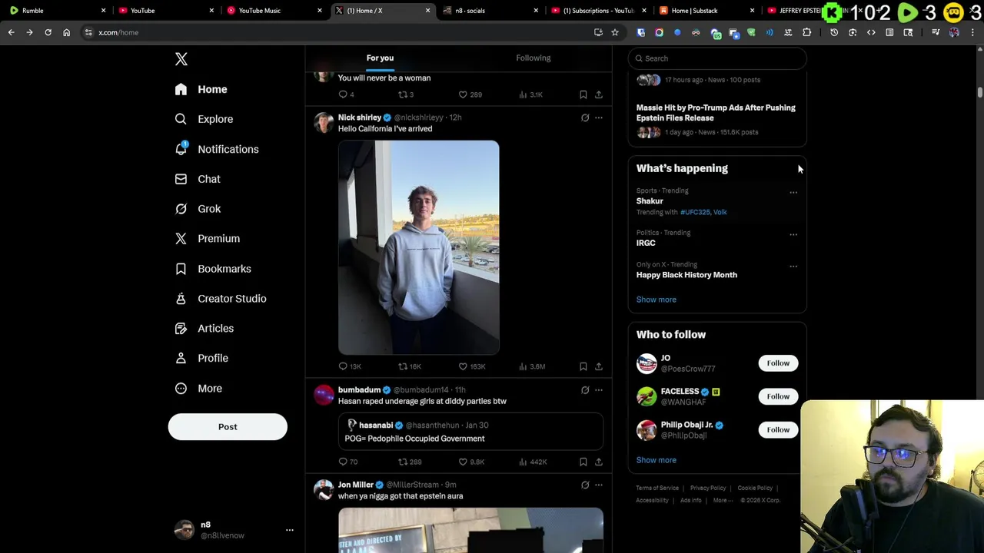Share Nick Shirley's post
This screenshot has width=984, height=553.
599,367
